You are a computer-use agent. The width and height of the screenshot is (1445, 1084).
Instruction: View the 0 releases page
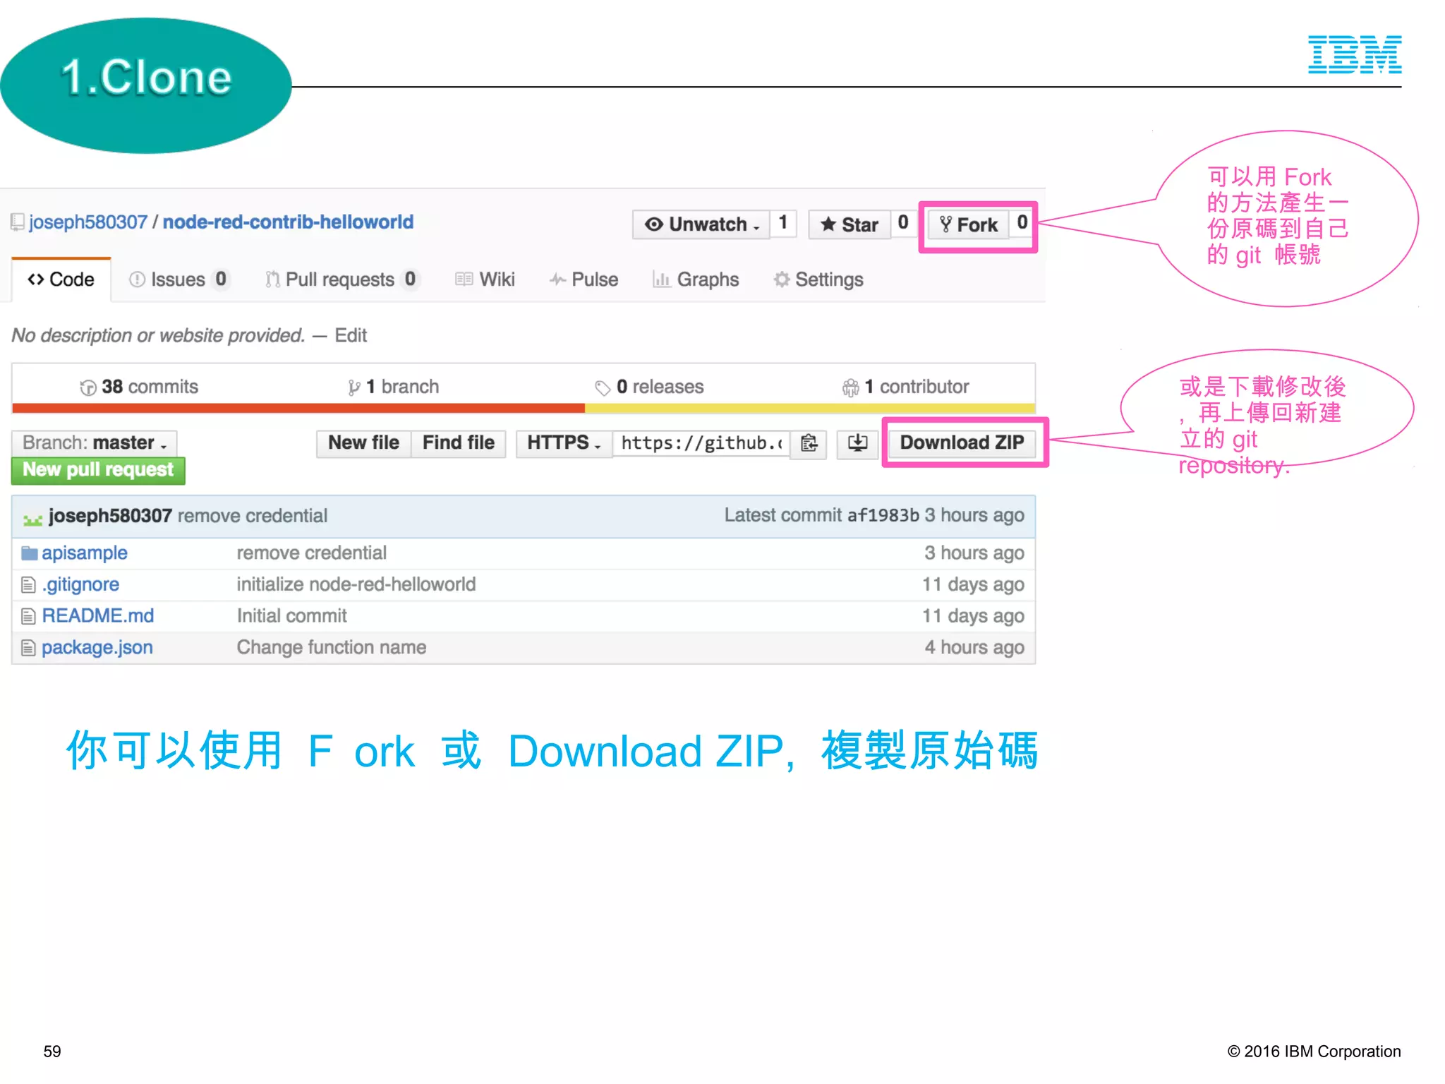click(649, 387)
